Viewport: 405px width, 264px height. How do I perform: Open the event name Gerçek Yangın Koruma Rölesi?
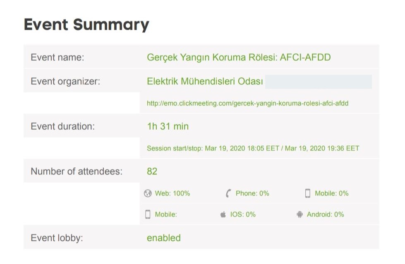[239, 57]
